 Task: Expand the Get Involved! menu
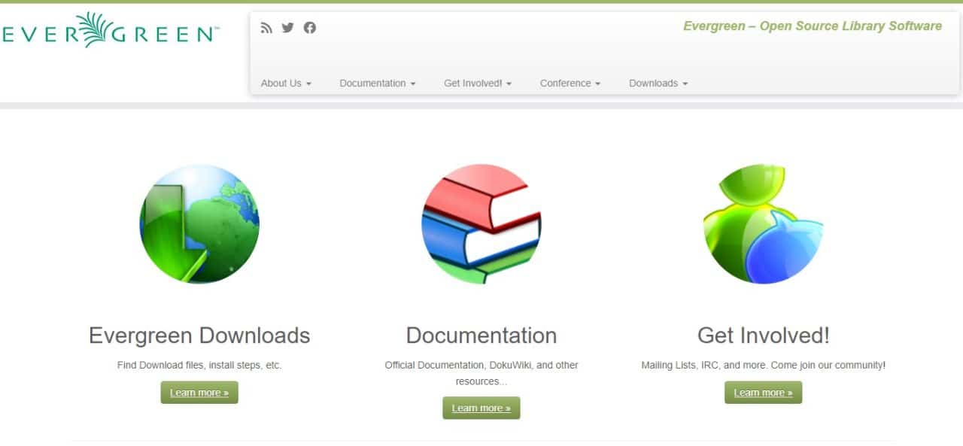(478, 83)
